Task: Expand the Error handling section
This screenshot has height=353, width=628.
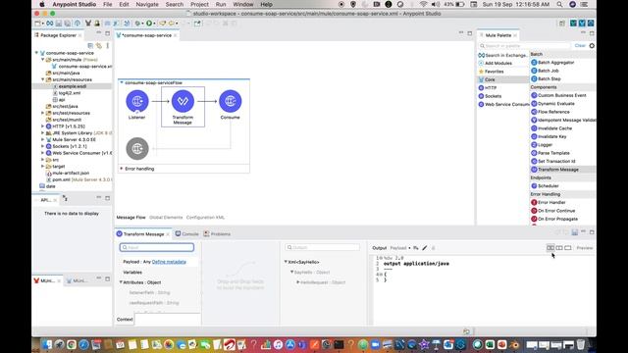Action: [122, 169]
